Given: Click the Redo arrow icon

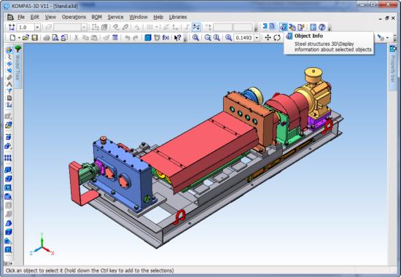Looking at the screenshot, I should [x=136, y=38].
